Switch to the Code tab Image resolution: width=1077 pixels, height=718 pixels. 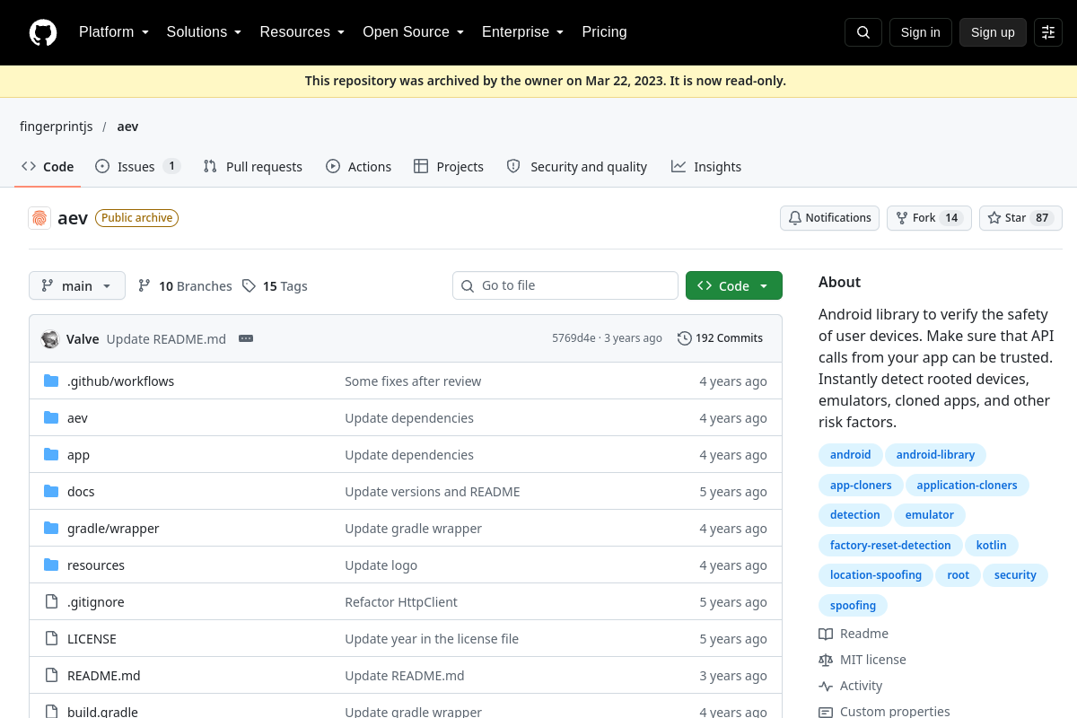(x=48, y=167)
